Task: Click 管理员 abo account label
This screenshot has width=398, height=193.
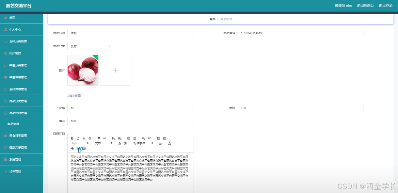Action: (x=344, y=5)
